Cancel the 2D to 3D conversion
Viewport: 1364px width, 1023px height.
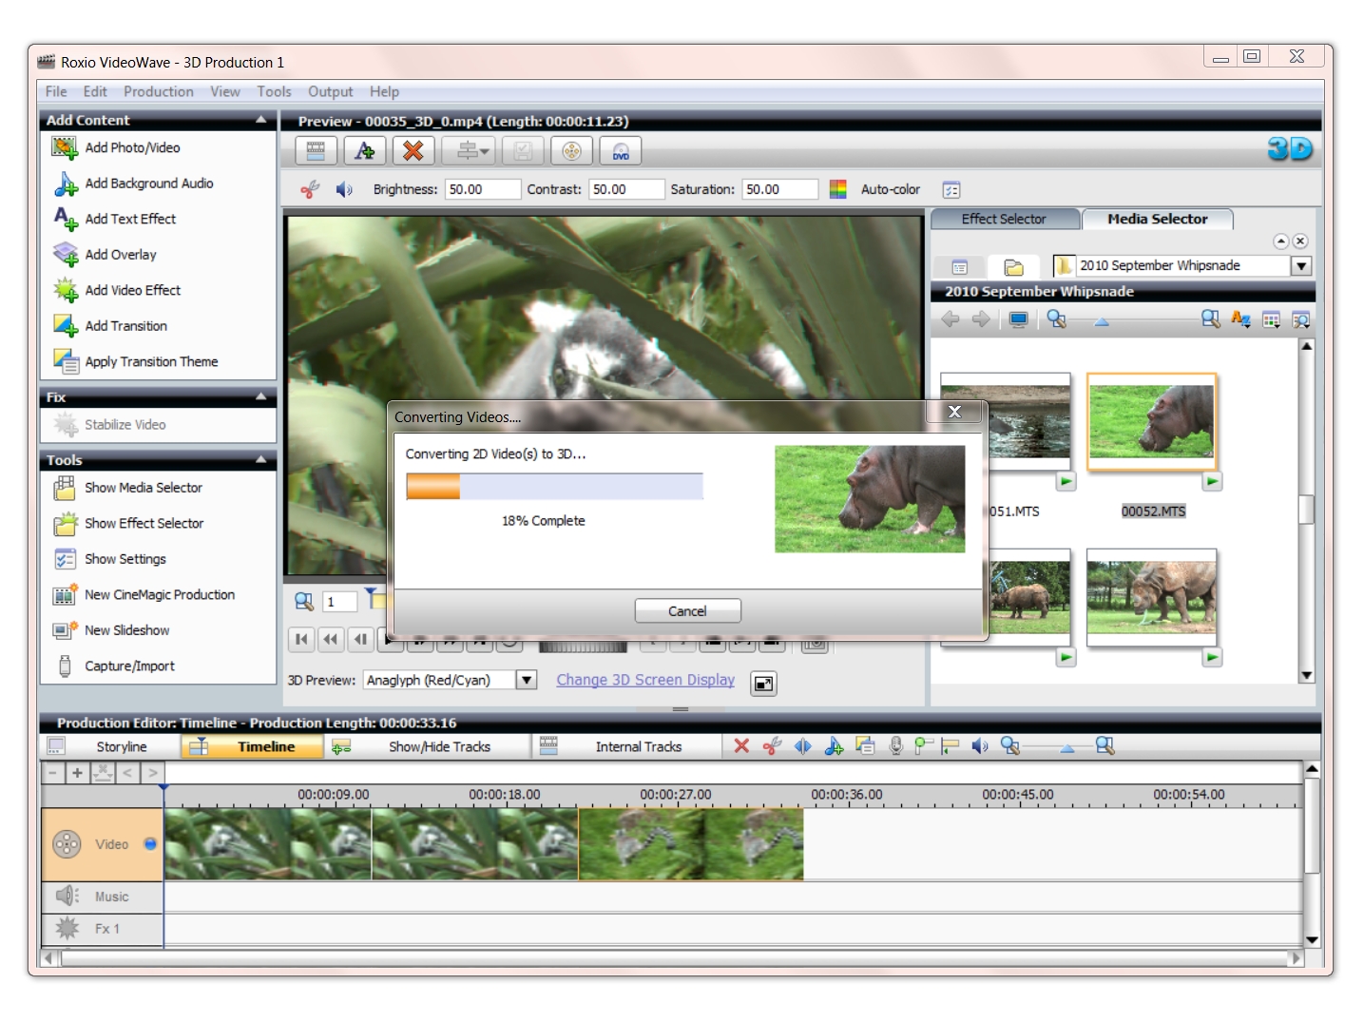[x=687, y=611]
